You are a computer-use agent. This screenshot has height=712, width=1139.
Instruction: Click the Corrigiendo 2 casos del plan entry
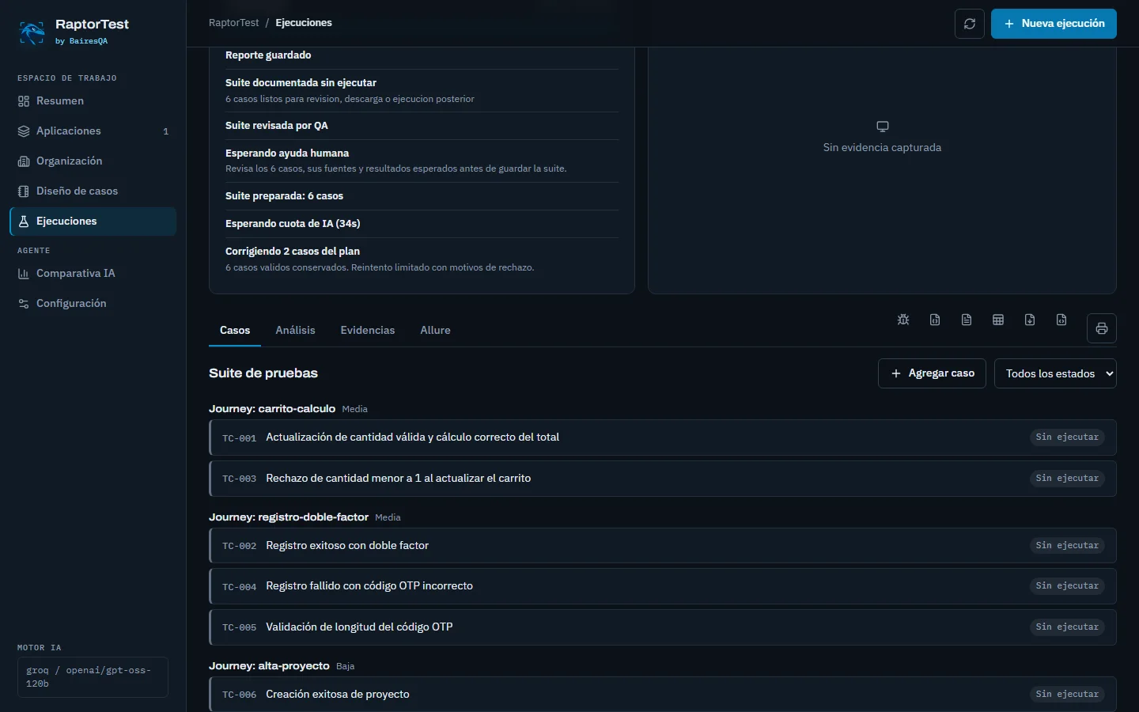422,259
